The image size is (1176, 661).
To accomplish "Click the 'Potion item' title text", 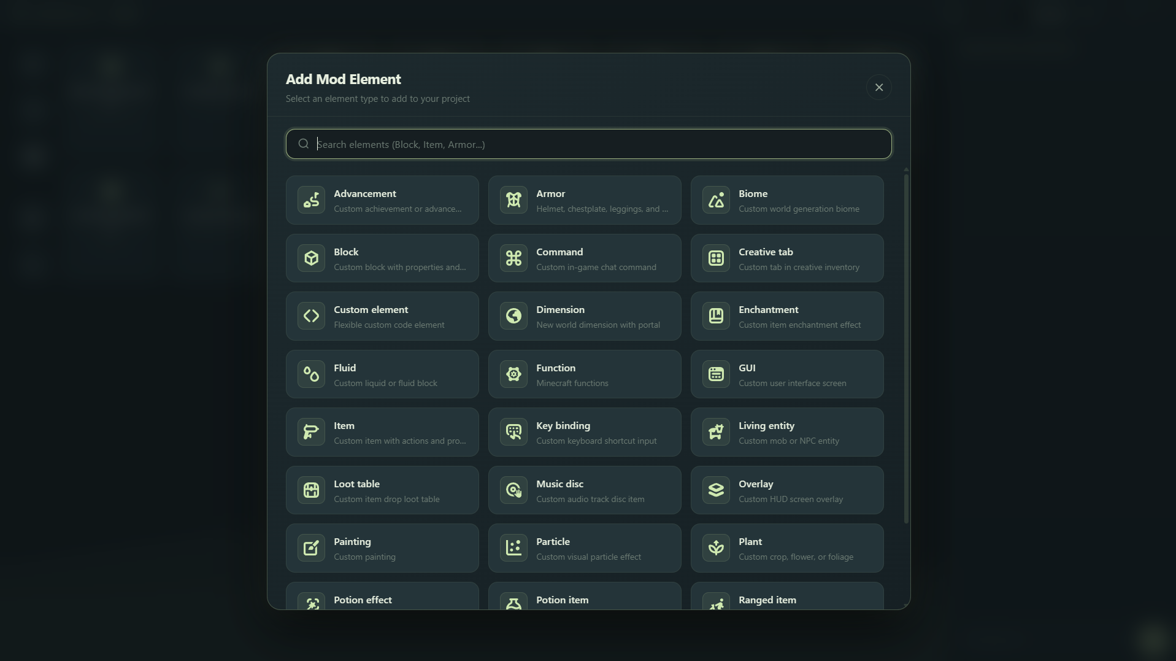I will point(562,600).
